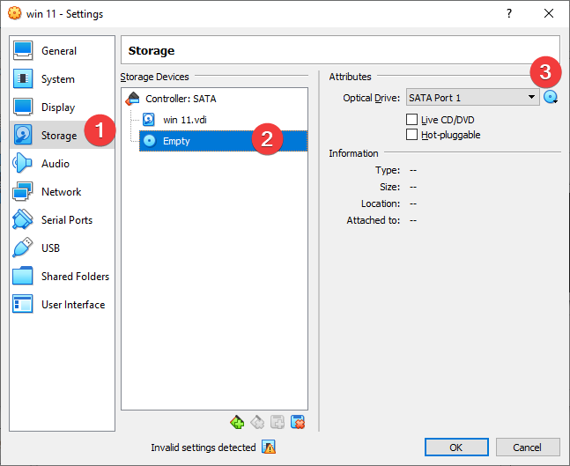The image size is (570, 466).
Task: Click the remove storage attachment icon
Action: [298, 422]
